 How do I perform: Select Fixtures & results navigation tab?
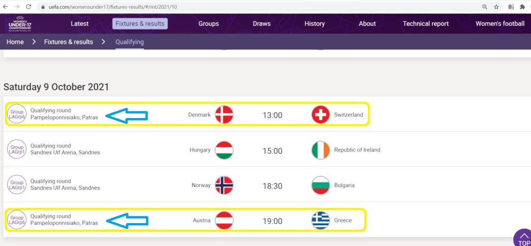(140, 24)
